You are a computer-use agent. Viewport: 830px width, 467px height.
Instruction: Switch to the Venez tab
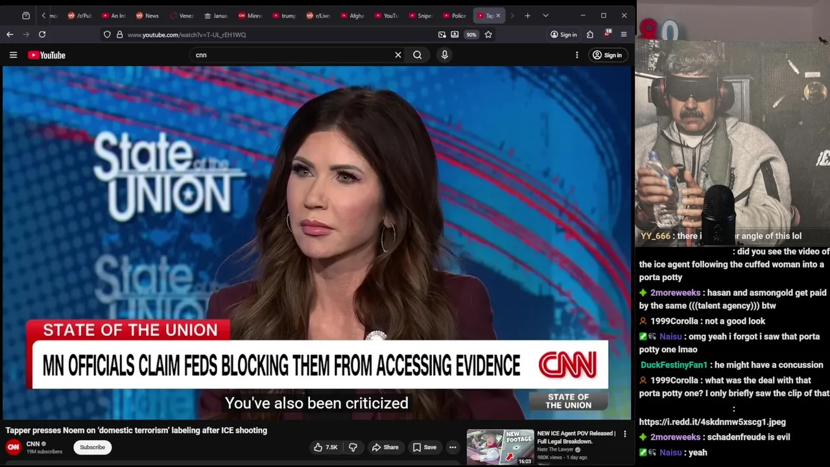182,16
